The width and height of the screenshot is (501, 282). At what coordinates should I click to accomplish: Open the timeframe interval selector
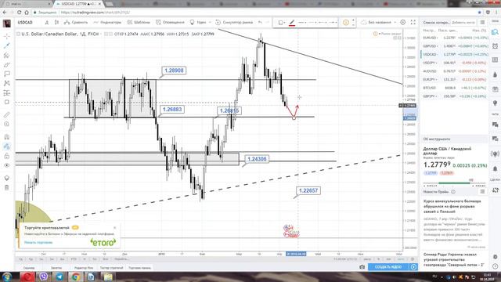(x=47, y=23)
